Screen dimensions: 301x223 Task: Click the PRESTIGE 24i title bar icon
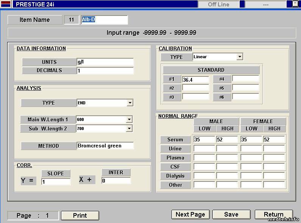(6, 4)
